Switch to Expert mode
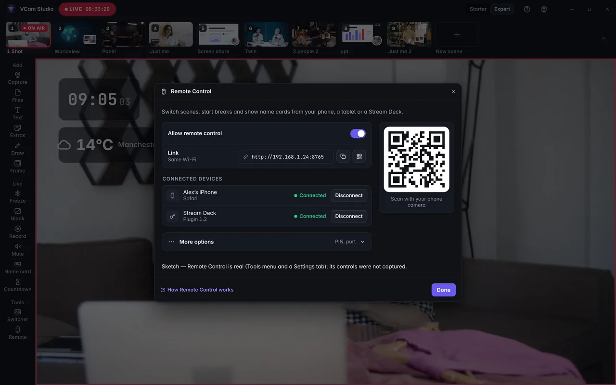616x385 pixels. [x=502, y=9]
